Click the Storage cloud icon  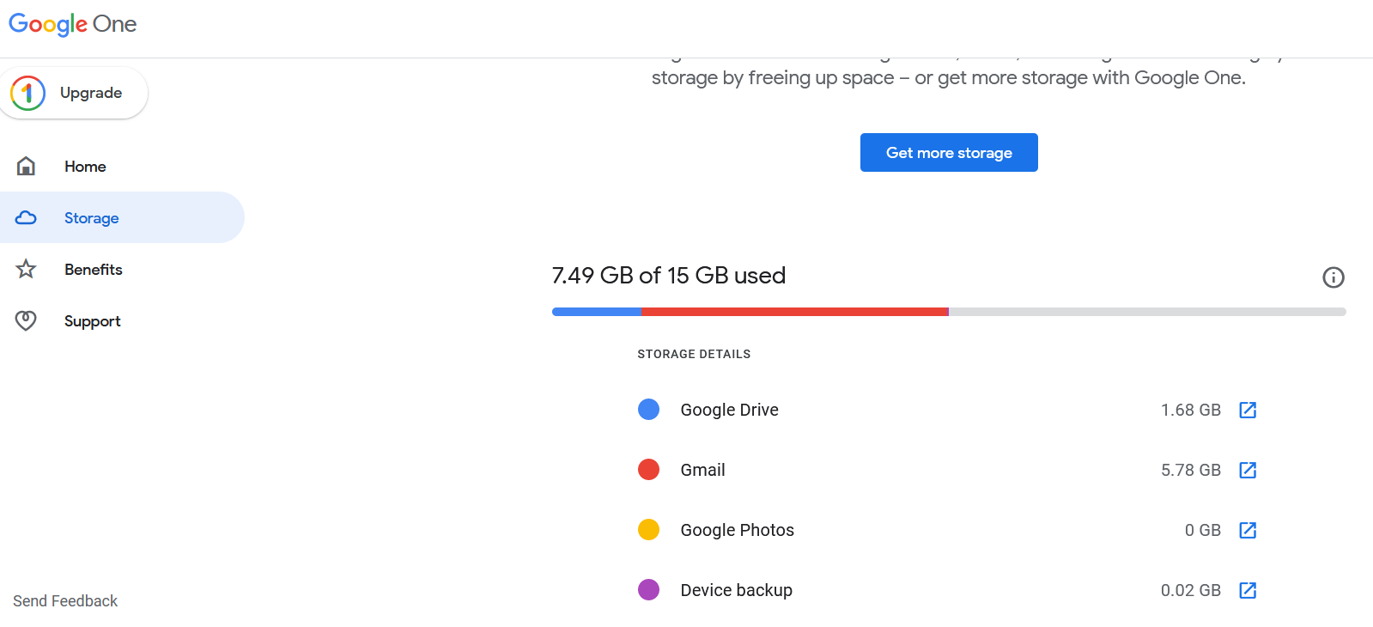point(27,217)
